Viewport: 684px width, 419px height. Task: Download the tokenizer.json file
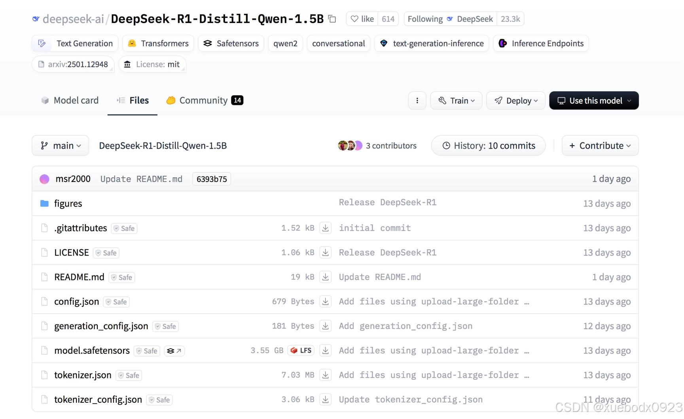pyautogui.click(x=325, y=375)
